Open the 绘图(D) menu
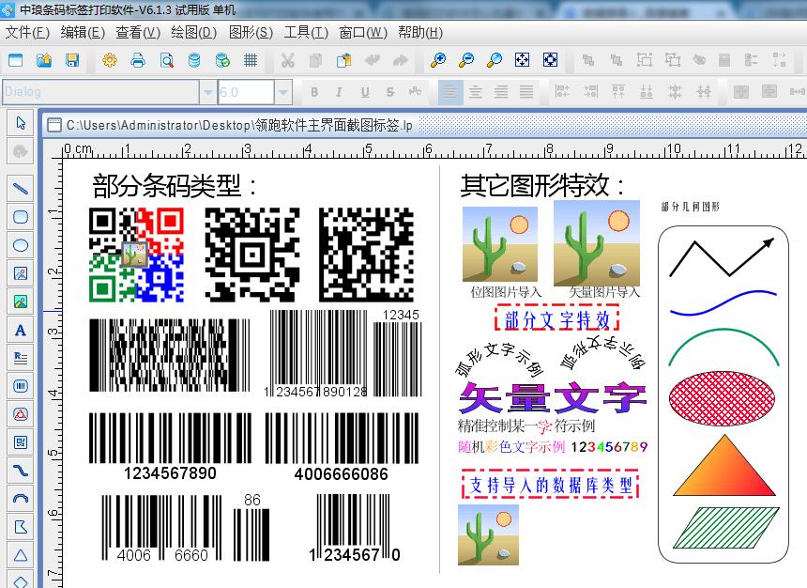 click(x=194, y=33)
